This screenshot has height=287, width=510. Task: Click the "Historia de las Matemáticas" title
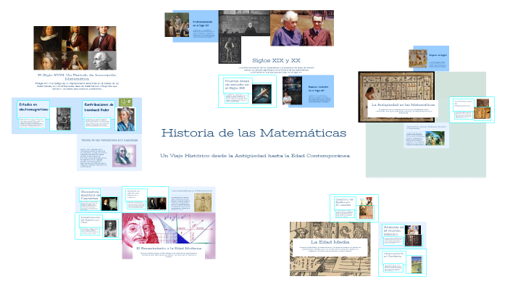coord(254,133)
